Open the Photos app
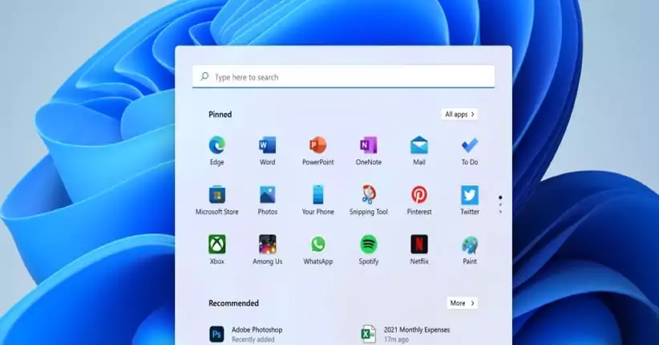Image resolution: width=659 pixels, height=345 pixels. [267, 196]
